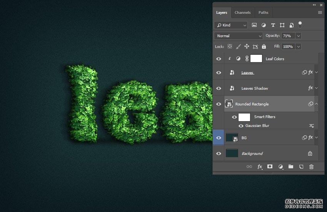327x212 pixels.
Task: Collapse the panel with double arrows
Action: [314, 5]
